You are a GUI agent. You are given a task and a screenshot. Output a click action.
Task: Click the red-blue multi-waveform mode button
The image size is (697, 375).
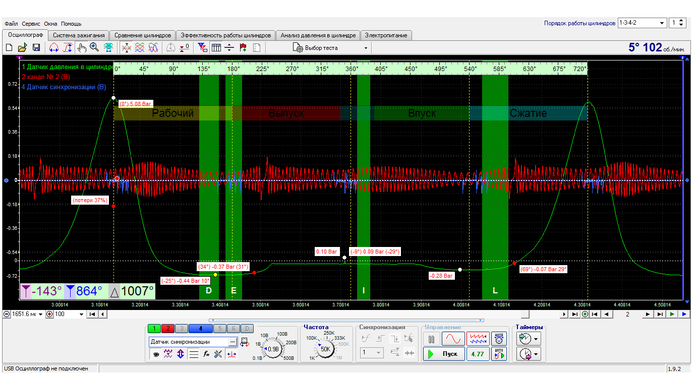coord(478,338)
